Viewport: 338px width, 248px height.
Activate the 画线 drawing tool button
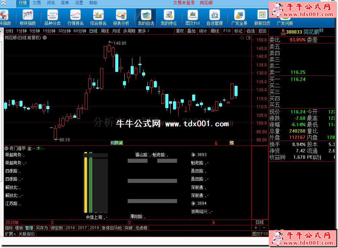(215, 31)
